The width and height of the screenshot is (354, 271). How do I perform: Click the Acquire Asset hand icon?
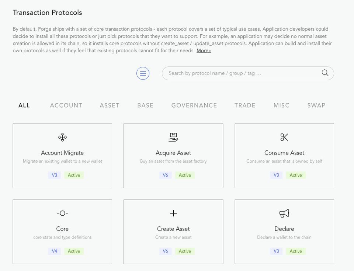(x=173, y=137)
